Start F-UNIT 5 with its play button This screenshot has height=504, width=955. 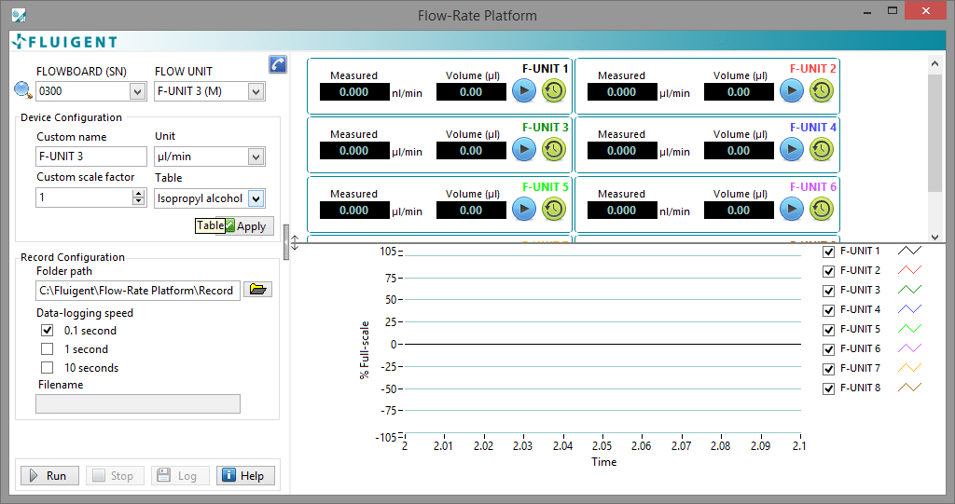pyautogui.click(x=524, y=209)
